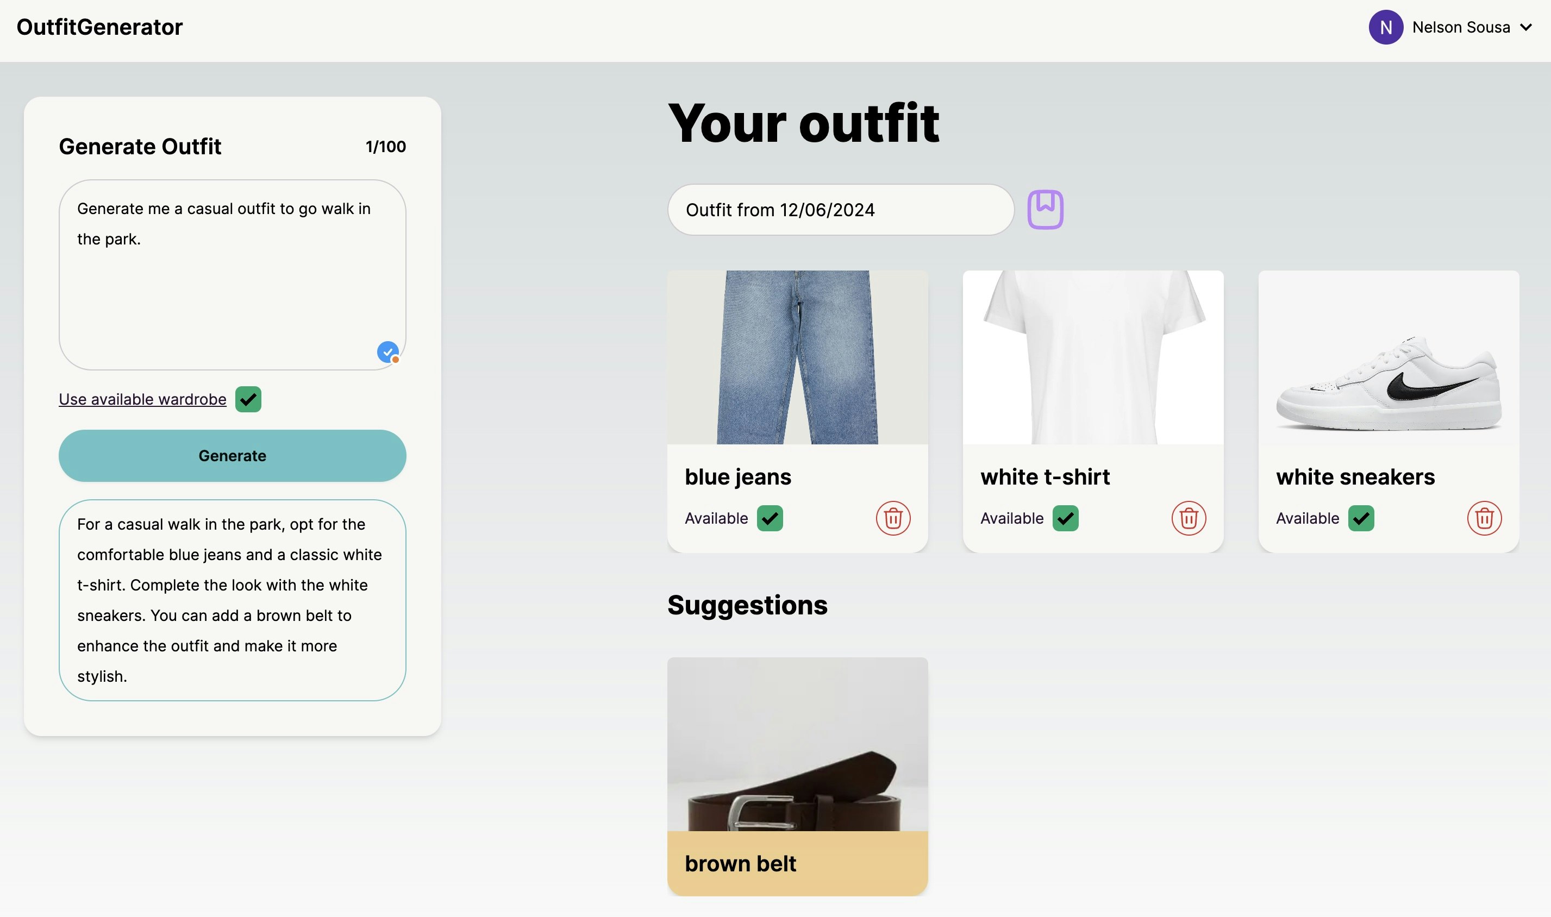Delete blue jeans using trash icon

pos(893,518)
